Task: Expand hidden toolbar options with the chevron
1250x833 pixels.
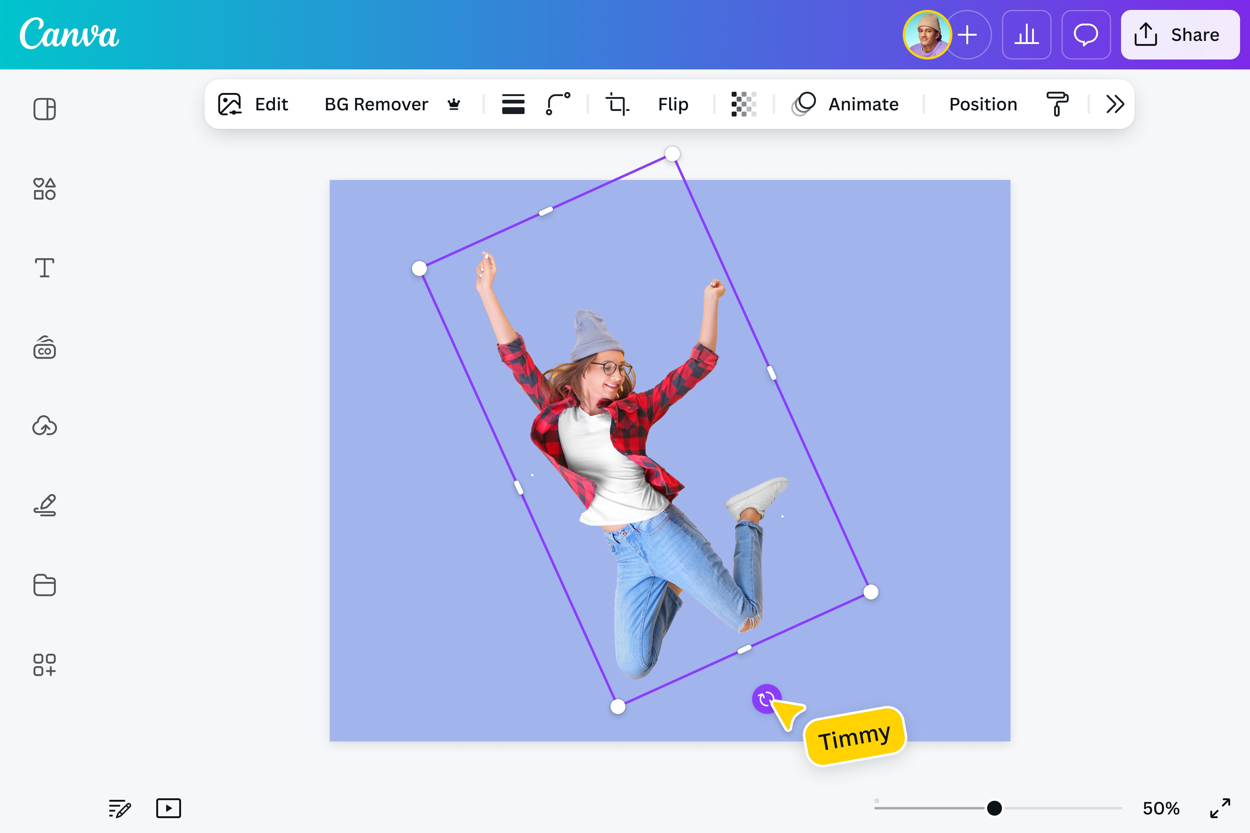Action: [1115, 104]
